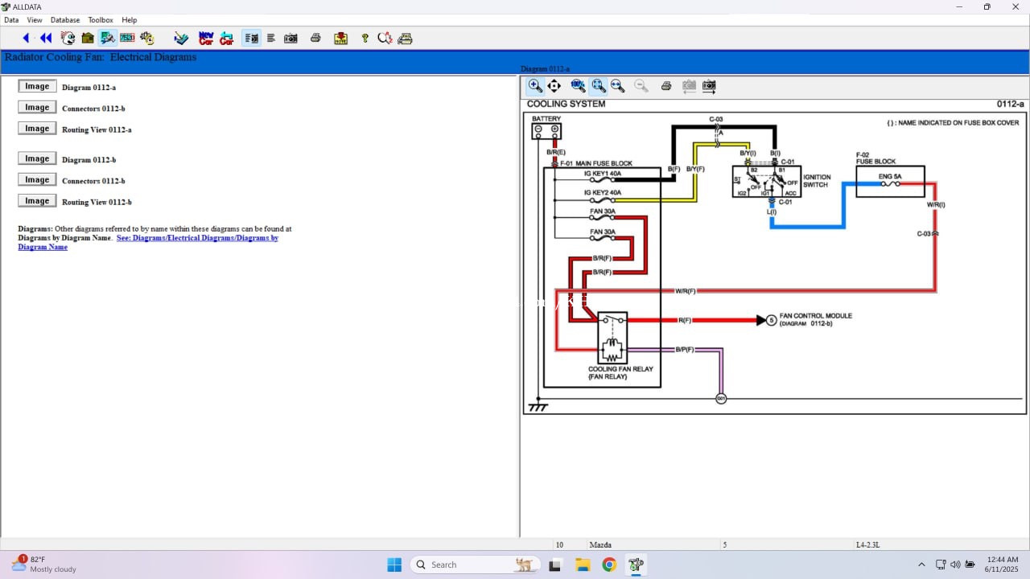Open the weather widget showing 82°F
Viewport: 1030px width, 579px height.
click(44, 565)
